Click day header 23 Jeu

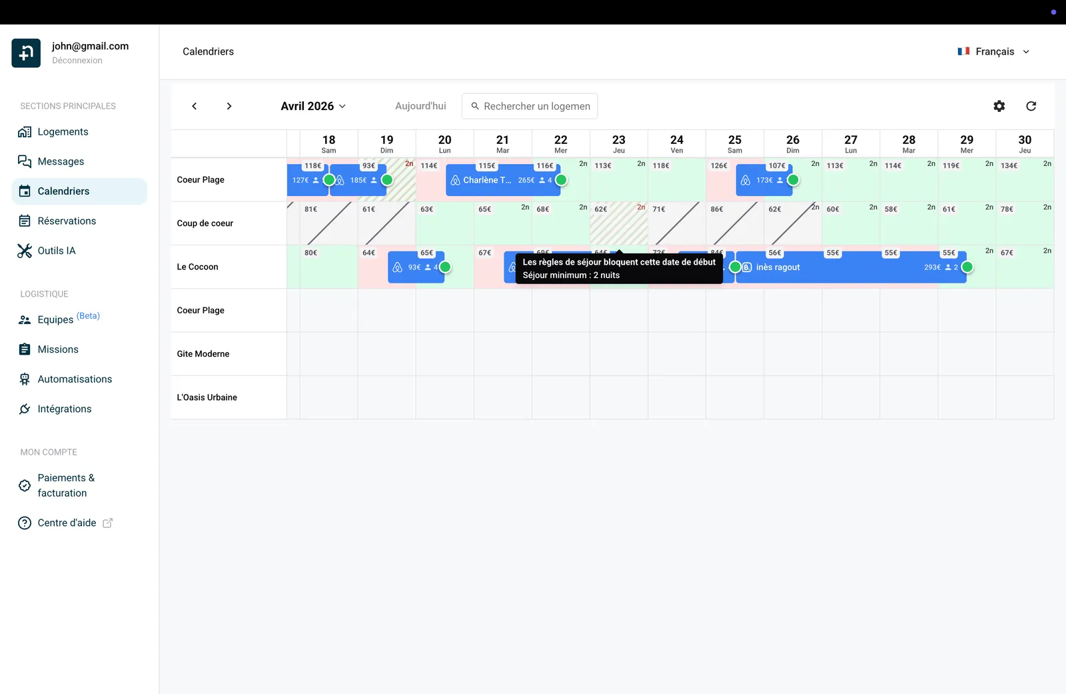click(x=619, y=143)
